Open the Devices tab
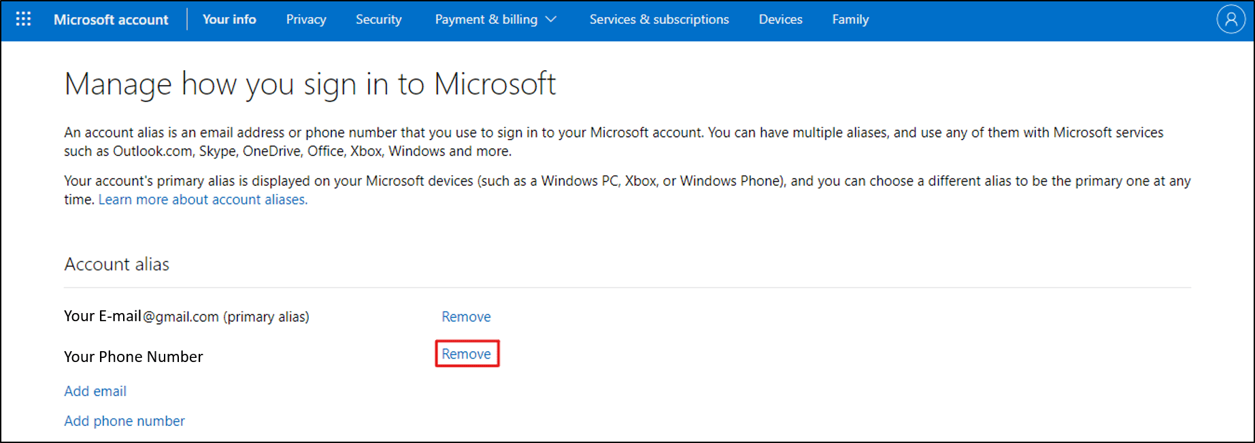Image resolution: width=1255 pixels, height=443 pixels. click(x=780, y=20)
